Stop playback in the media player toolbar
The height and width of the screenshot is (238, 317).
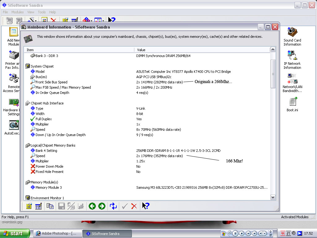click(x=241, y=234)
